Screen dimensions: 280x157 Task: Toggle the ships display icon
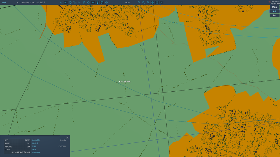pyautogui.click(x=79, y=3)
